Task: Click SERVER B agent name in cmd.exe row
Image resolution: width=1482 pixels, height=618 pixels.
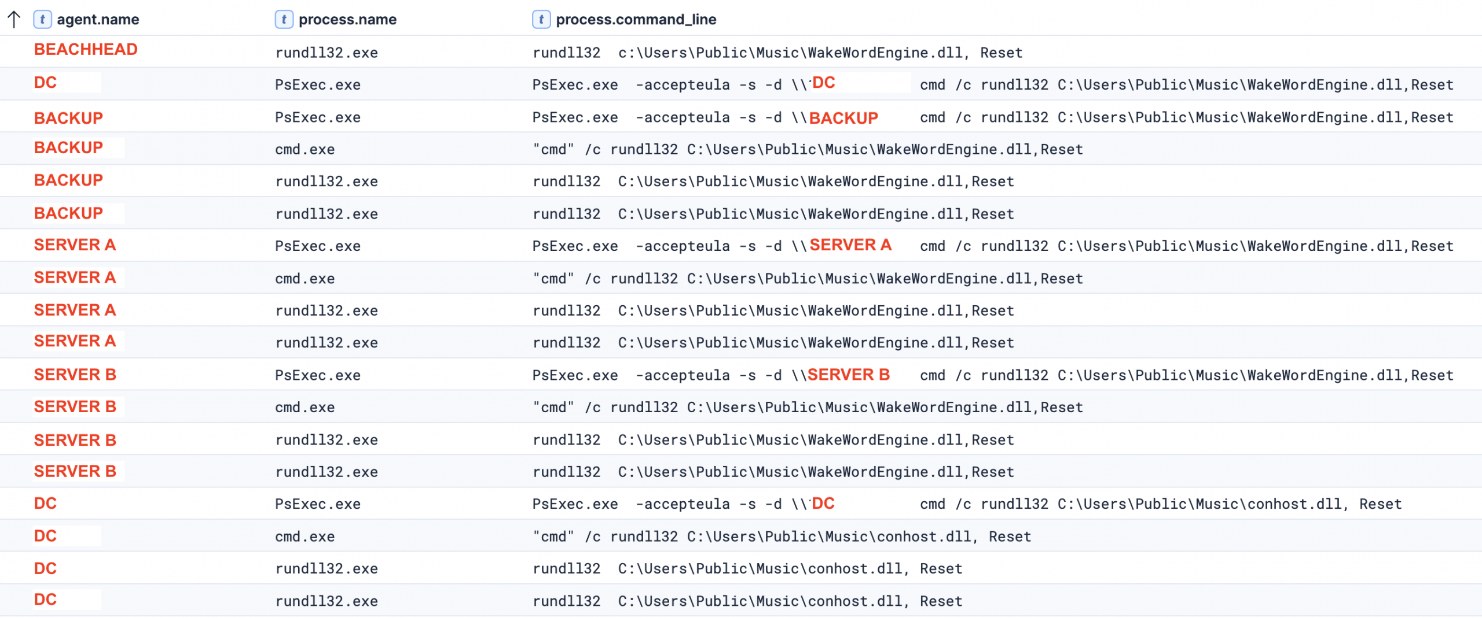Action: [75, 407]
